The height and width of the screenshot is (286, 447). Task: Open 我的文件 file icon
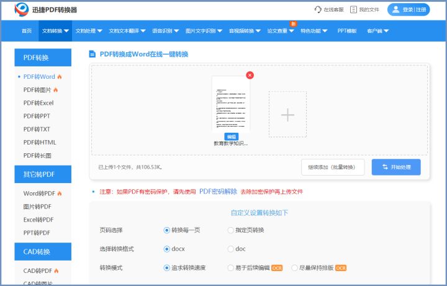coord(354,10)
